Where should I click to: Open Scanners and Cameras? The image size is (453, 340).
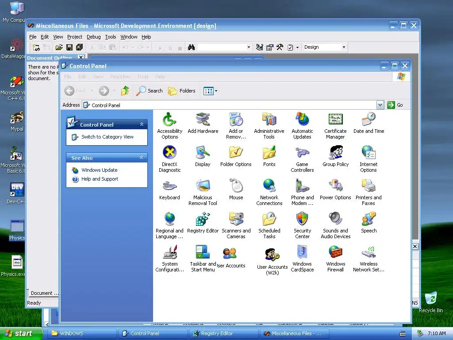pos(236,226)
